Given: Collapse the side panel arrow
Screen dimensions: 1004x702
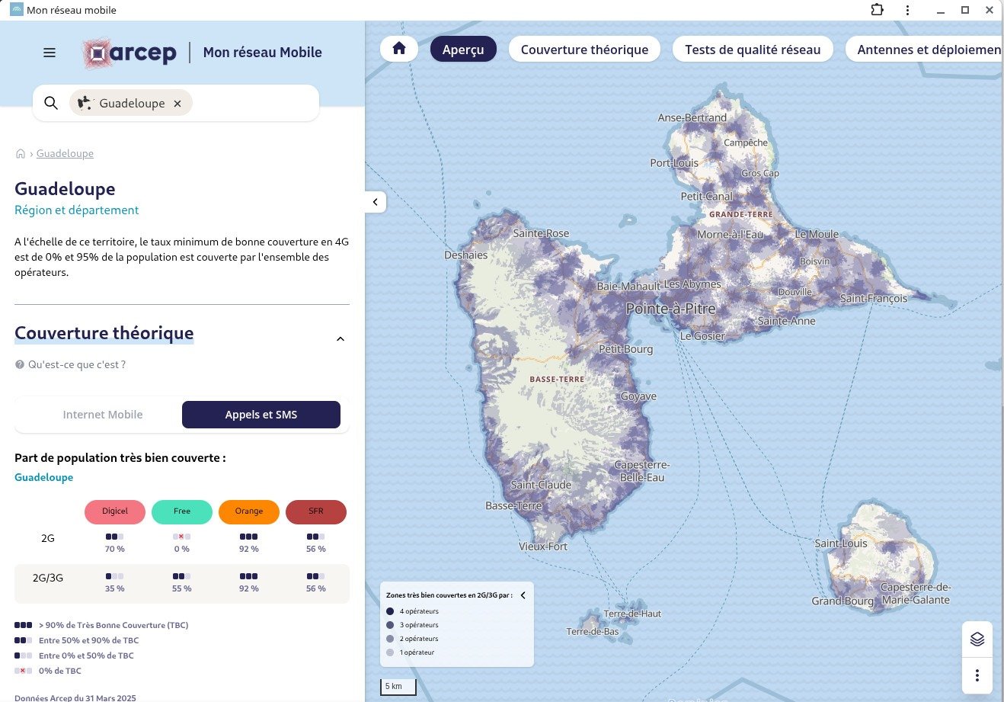Looking at the screenshot, I should click(376, 202).
